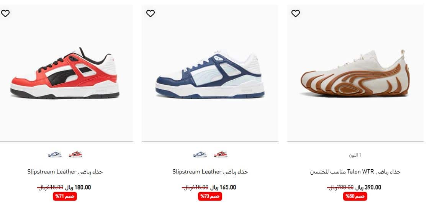Viewport: 427px width, 208px height.
Task: Click the "1 اللون" color count label
Action: (x=355, y=155)
